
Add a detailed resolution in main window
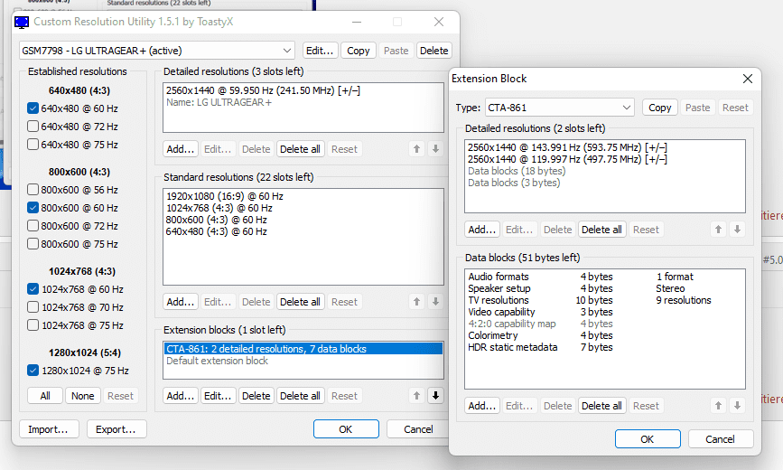point(181,149)
